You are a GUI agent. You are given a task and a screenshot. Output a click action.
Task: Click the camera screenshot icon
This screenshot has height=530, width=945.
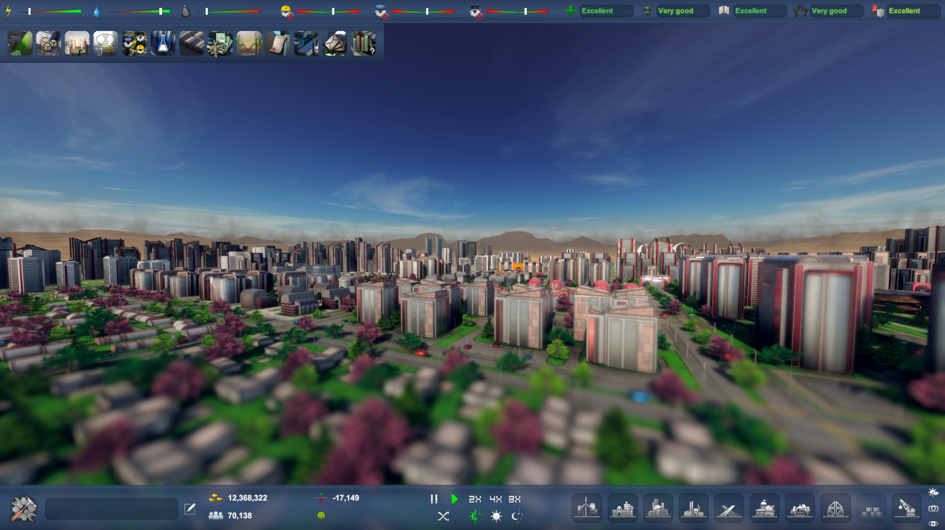[x=933, y=508]
